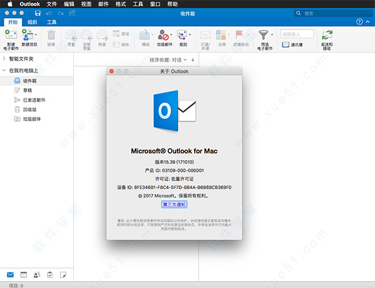This screenshot has height=288, width=375.
Task: Open the 格式 menu in menu bar
Action: 121,4
